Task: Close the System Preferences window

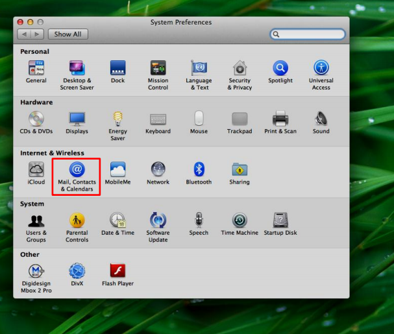Action: [20, 22]
